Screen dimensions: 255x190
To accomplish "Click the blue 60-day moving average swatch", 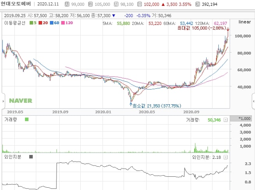I will click(x=51, y=23).
